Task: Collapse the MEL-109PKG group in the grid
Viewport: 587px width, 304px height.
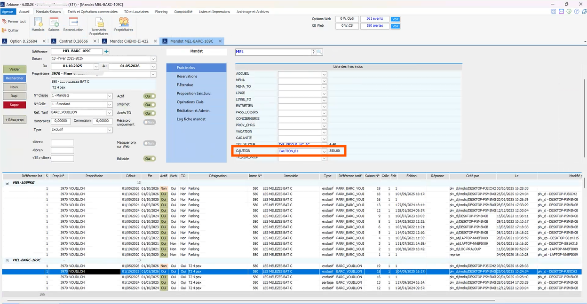Action: (x=7, y=182)
